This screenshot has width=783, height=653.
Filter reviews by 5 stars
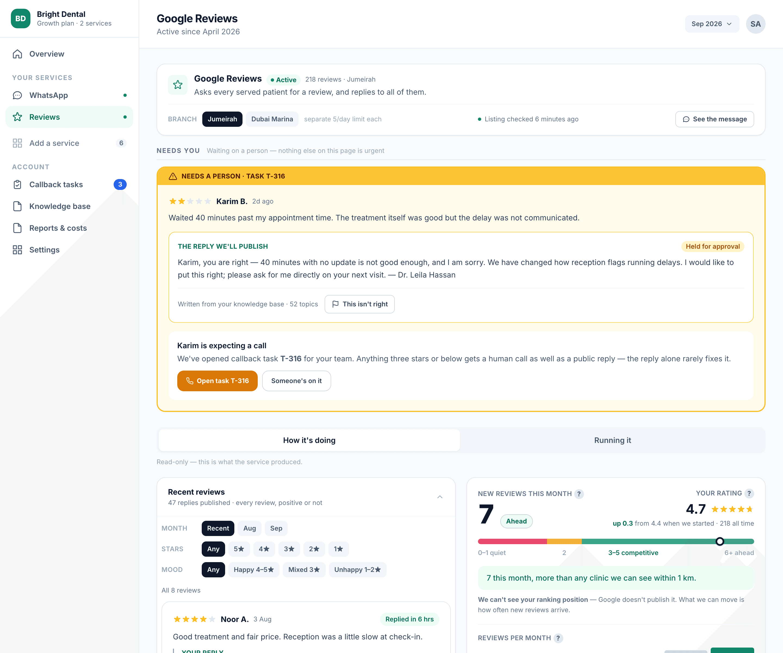pos(239,549)
